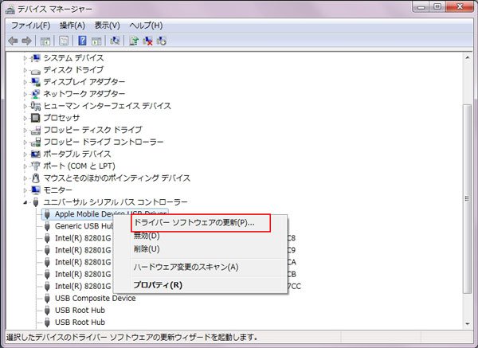Image resolution: width=478 pixels, height=348 pixels.
Task: Expand the ヒューマン インターフェイス デバイス node
Action: tap(25, 106)
